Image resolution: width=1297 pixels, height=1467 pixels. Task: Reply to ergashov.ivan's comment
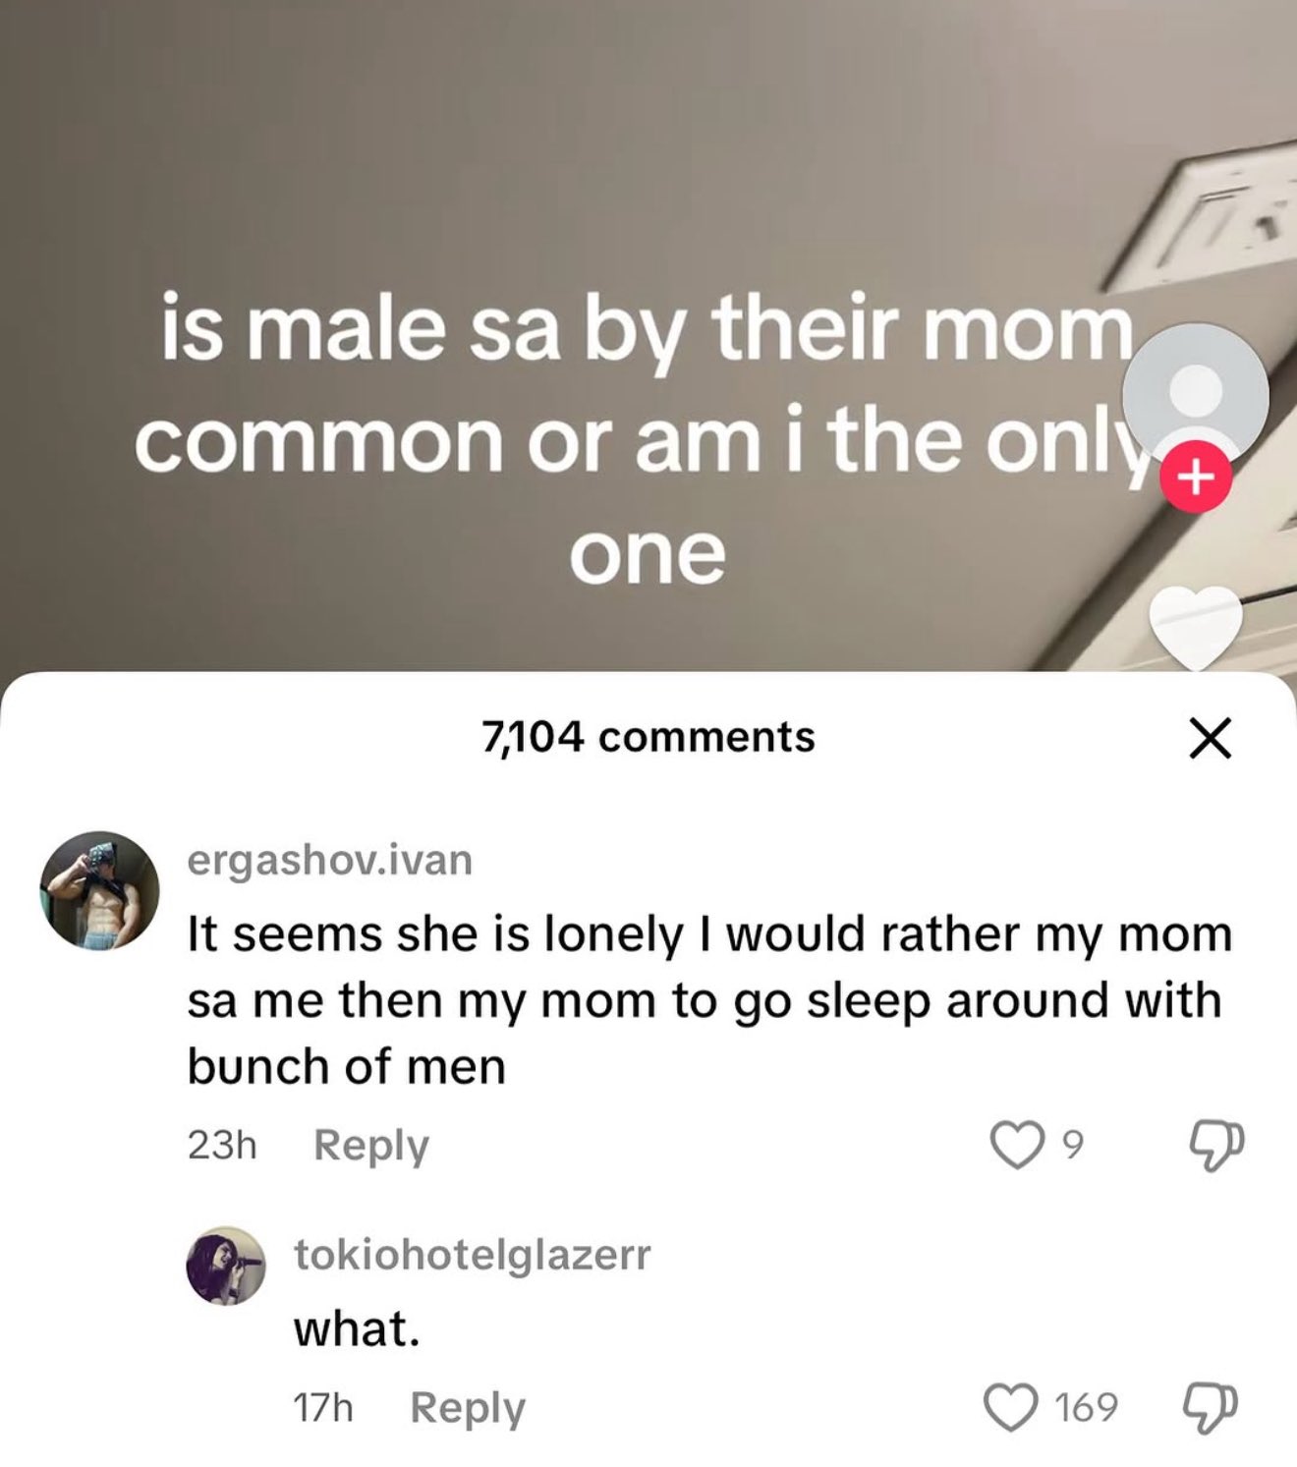(371, 1146)
